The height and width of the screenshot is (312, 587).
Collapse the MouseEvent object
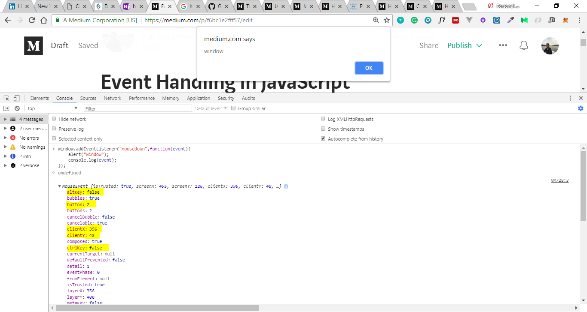pos(59,186)
